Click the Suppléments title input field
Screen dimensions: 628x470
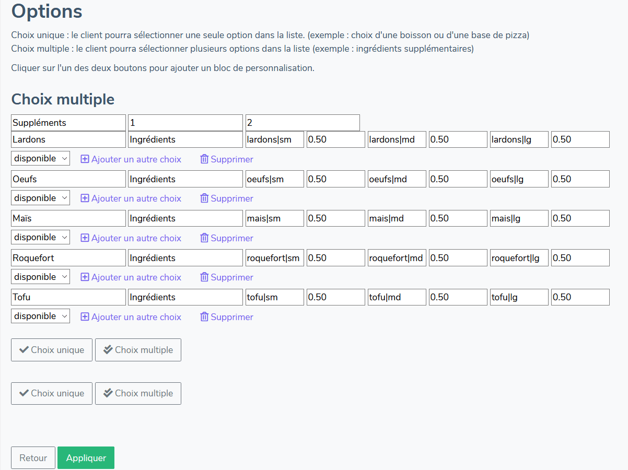(68, 122)
